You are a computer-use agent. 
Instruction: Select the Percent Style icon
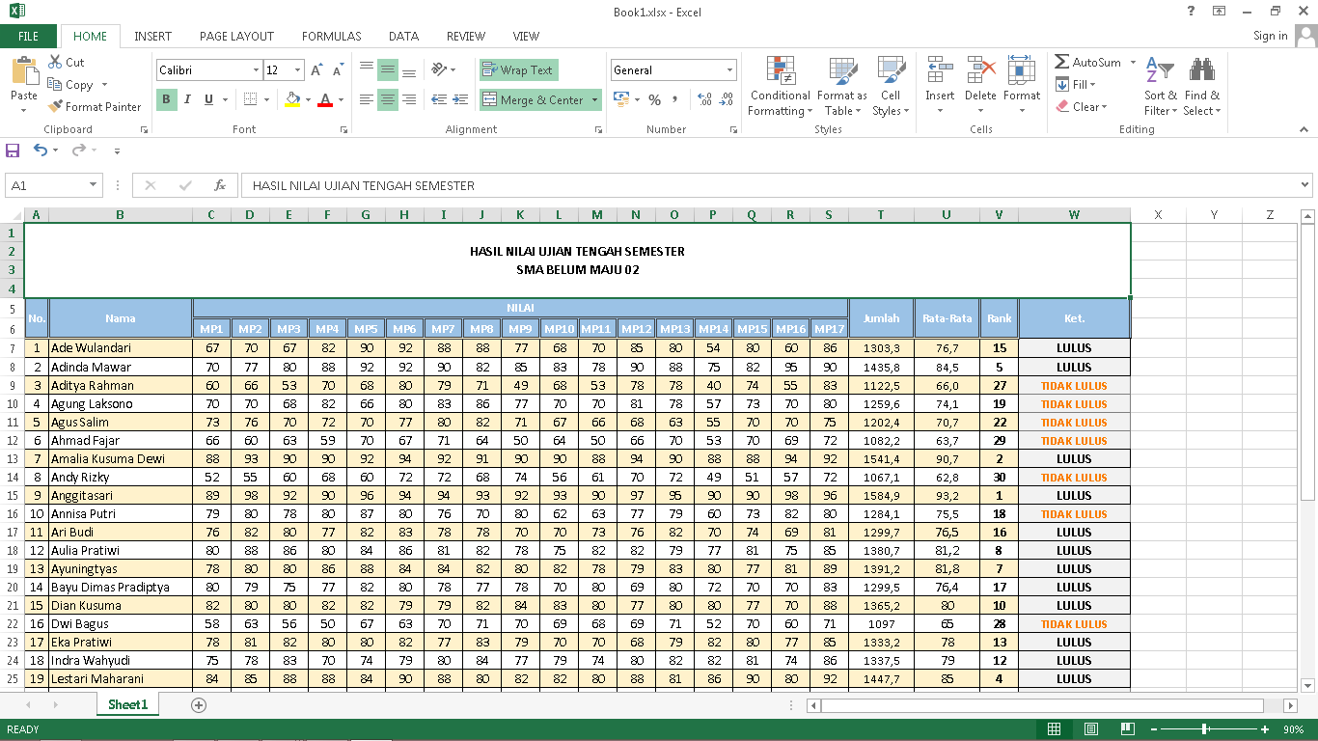coord(654,98)
